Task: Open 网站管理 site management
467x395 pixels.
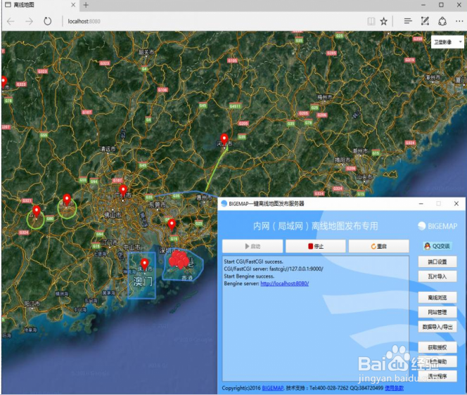Action: [437, 312]
